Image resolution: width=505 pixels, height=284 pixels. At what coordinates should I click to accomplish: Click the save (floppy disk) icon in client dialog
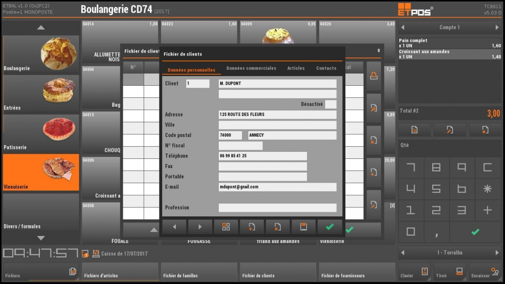pyautogui.click(x=304, y=227)
